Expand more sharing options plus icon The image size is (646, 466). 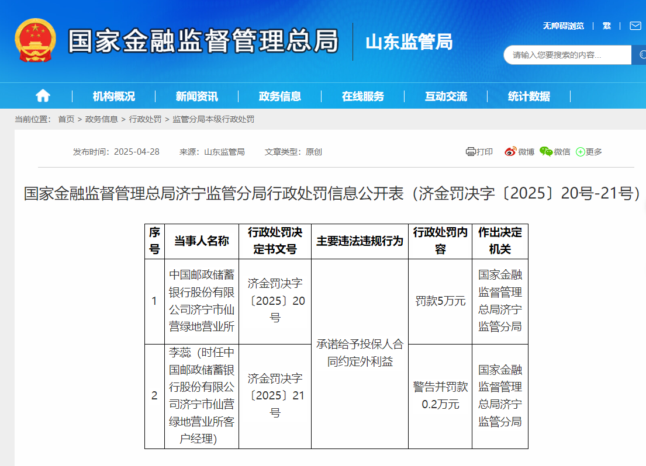[580, 152]
